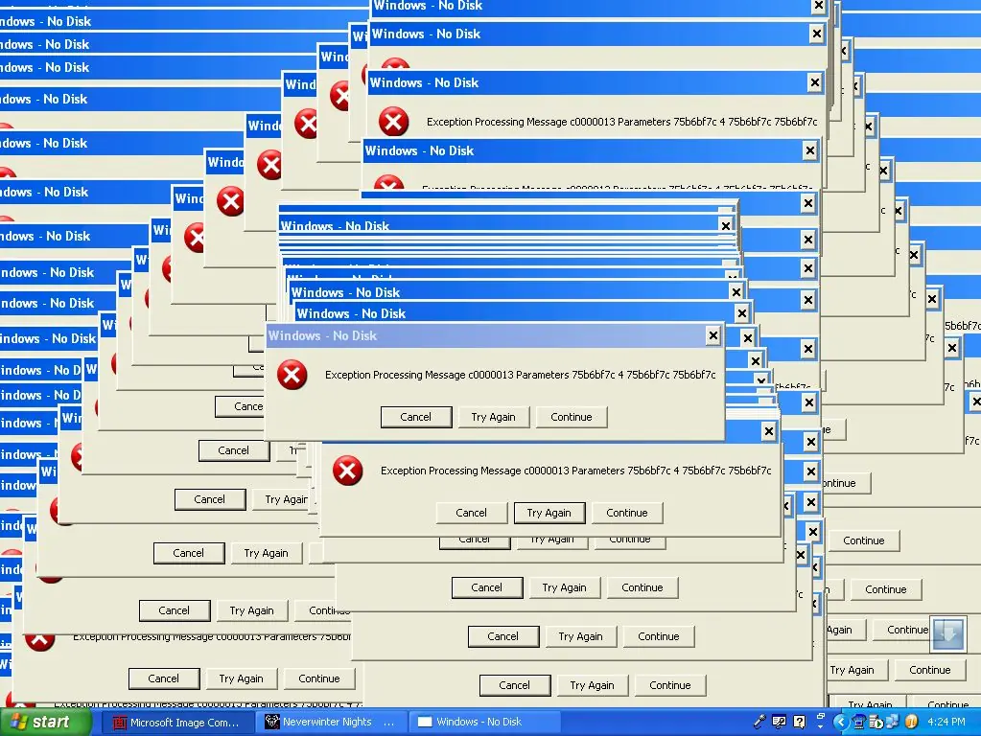Viewport: 981px width, 736px height.
Task: Click Continue in the faded-title No Disk dialog
Action: (572, 417)
